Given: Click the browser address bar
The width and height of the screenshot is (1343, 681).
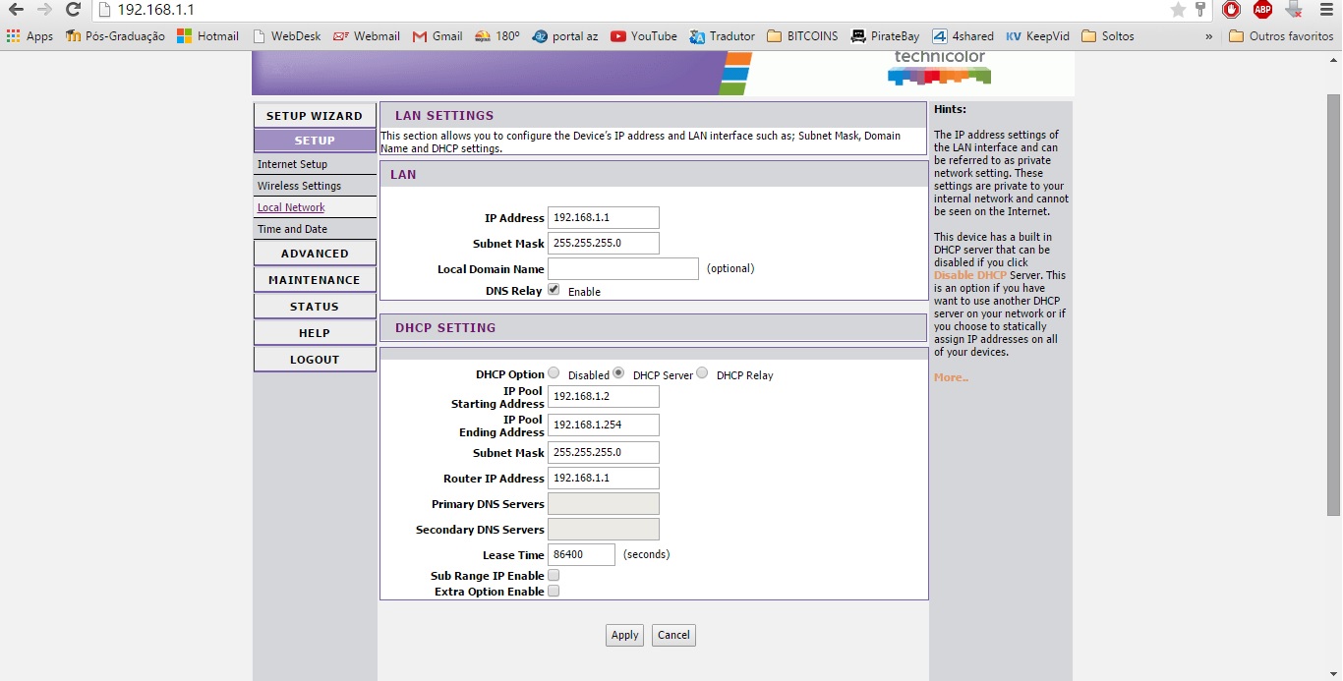Looking at the screenshot, I should [x=629, y=10].
